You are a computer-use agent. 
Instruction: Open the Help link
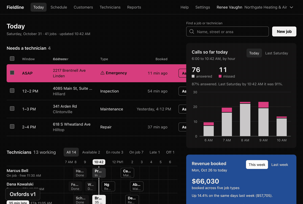(185, 7)
